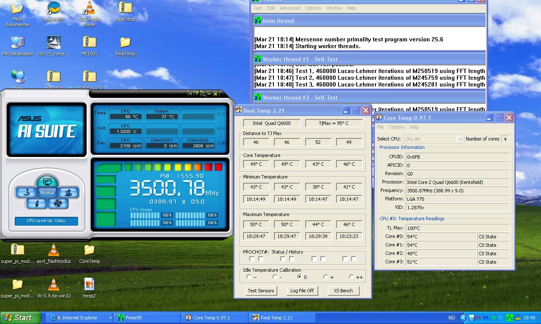This screenshot has width=541, height=324.
Task: Open the fan control icon in AI Suite
Action: point(58,204)
